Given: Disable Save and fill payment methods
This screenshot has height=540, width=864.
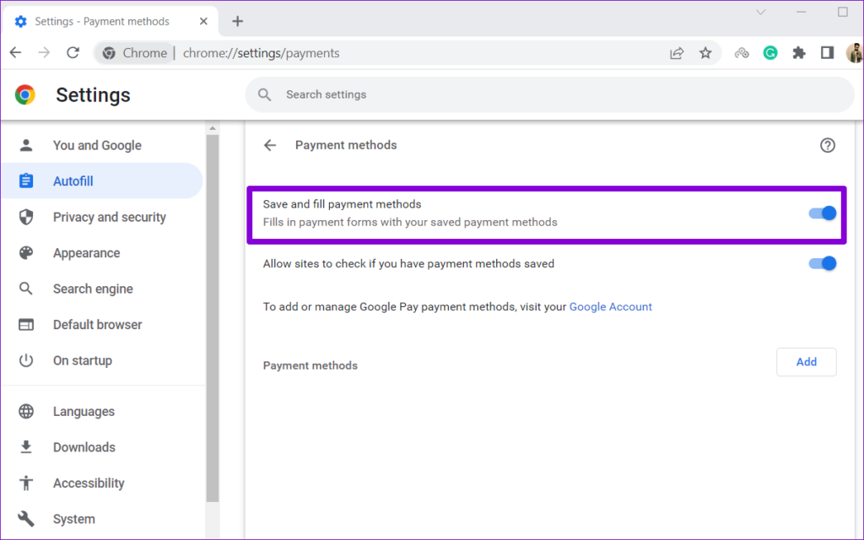Looking at the screenshot, I should pyautogui.click(x=822, y=213).
